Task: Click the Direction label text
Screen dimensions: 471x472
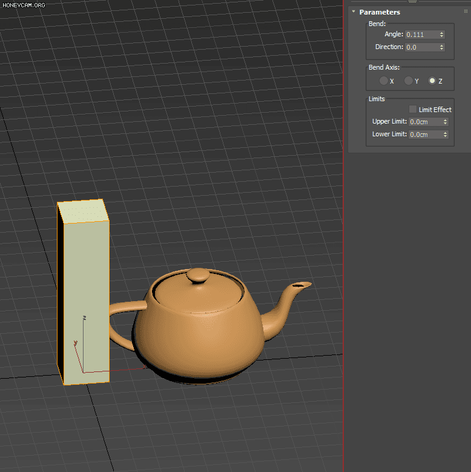Action: point(389,47)
